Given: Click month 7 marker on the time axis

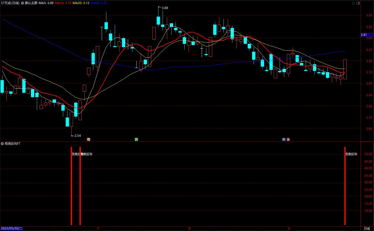Looking at the screenshot, I should tap(98, 229).
